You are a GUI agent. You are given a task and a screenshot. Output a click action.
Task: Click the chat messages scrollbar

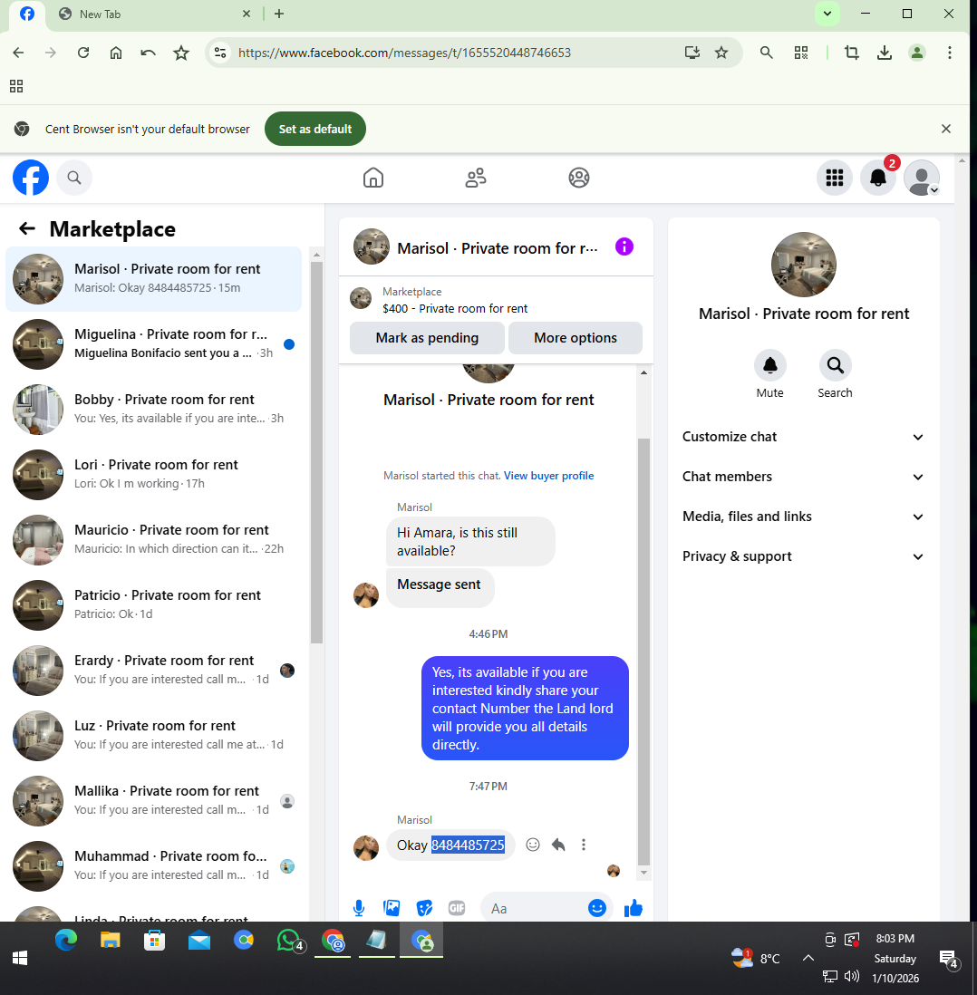[x=643, y=652]
